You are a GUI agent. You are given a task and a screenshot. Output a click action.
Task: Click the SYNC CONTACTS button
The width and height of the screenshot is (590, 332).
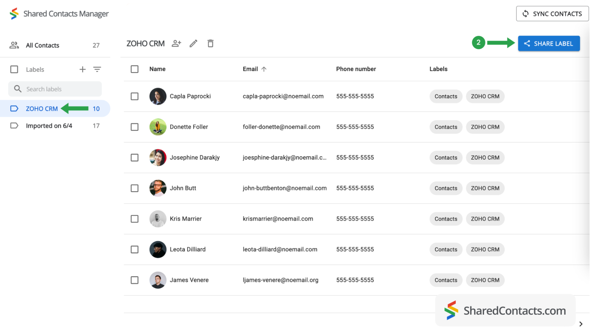[x=552, y=14]
